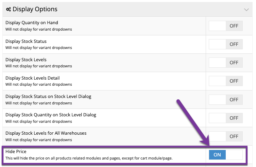Click the Display Stock Levels Detail label

coord(33,78)
